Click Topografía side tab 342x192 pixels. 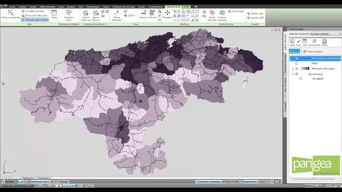tap(285, 107)
